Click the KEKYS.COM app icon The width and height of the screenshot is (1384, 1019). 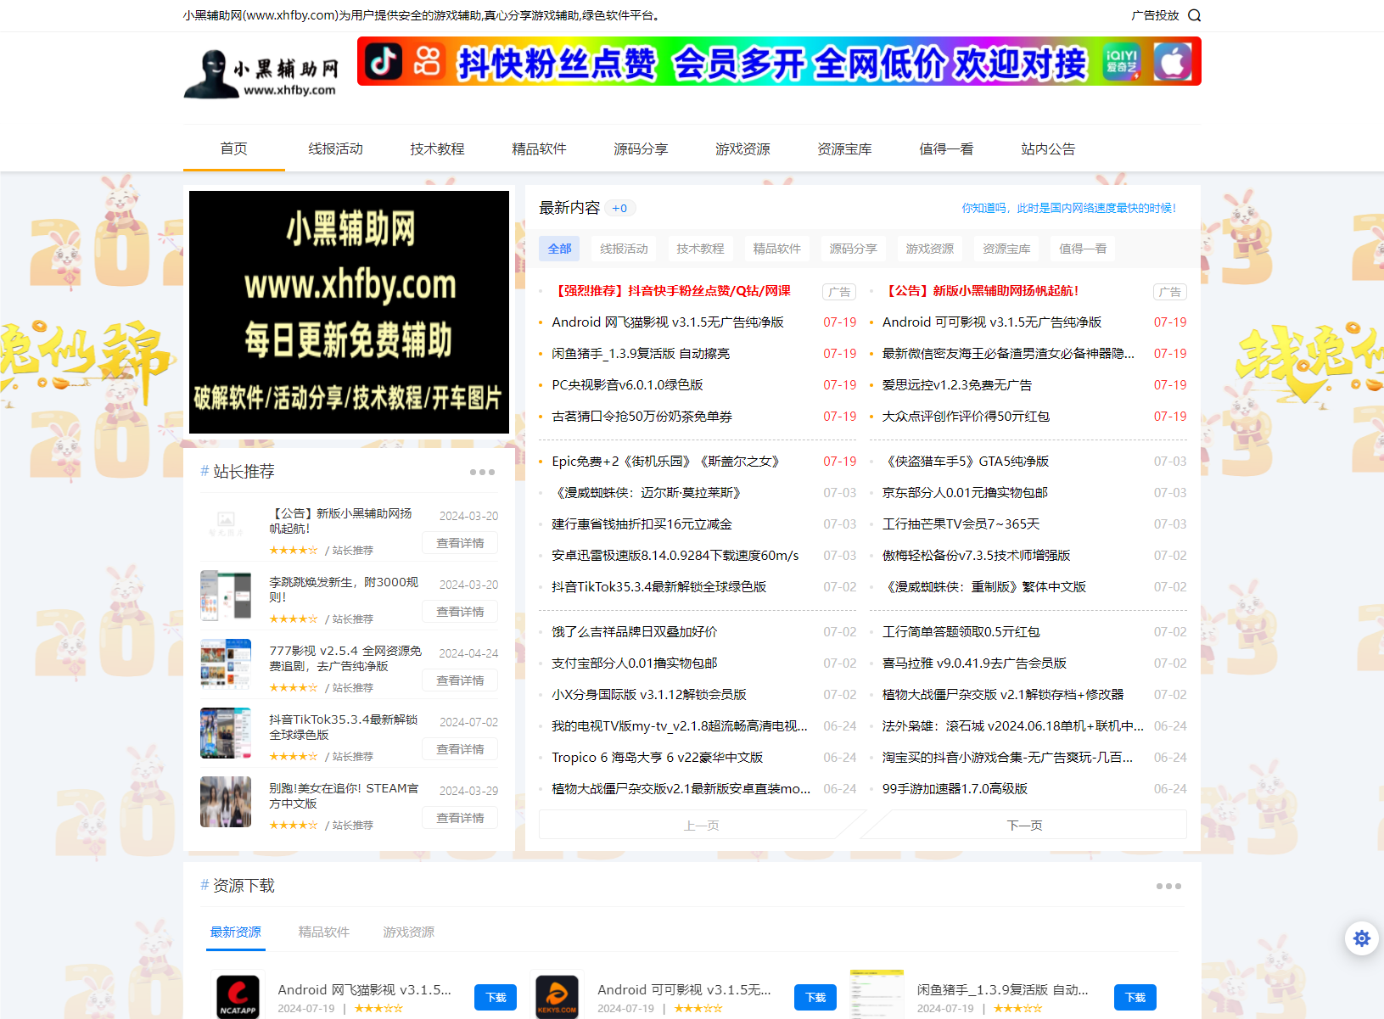tap(558, 996)
